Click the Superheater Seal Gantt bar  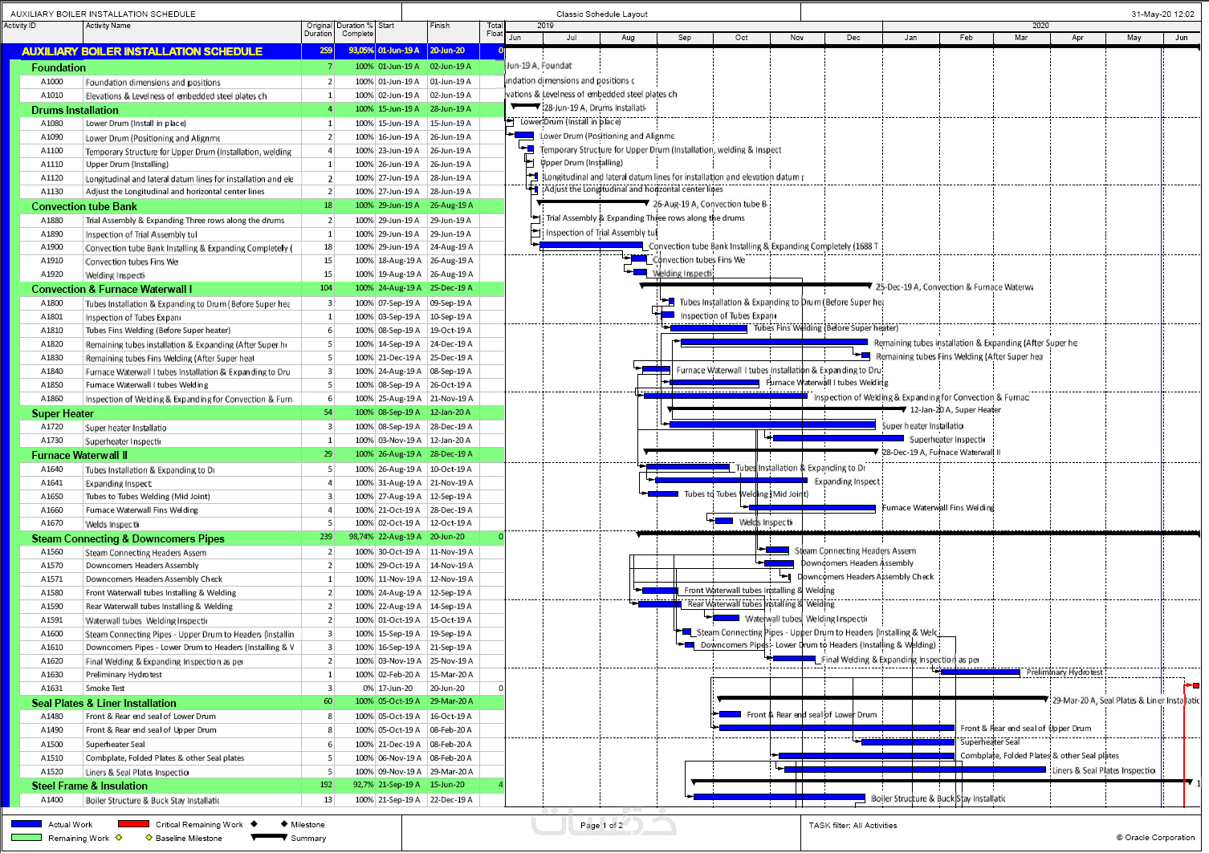point(907,741)
